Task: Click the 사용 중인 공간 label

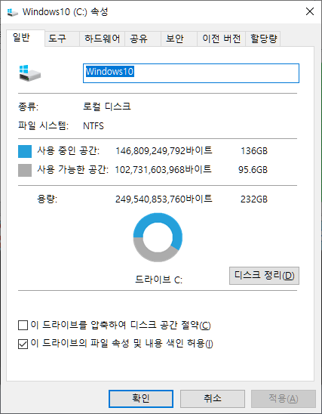Action: (69, 151)
